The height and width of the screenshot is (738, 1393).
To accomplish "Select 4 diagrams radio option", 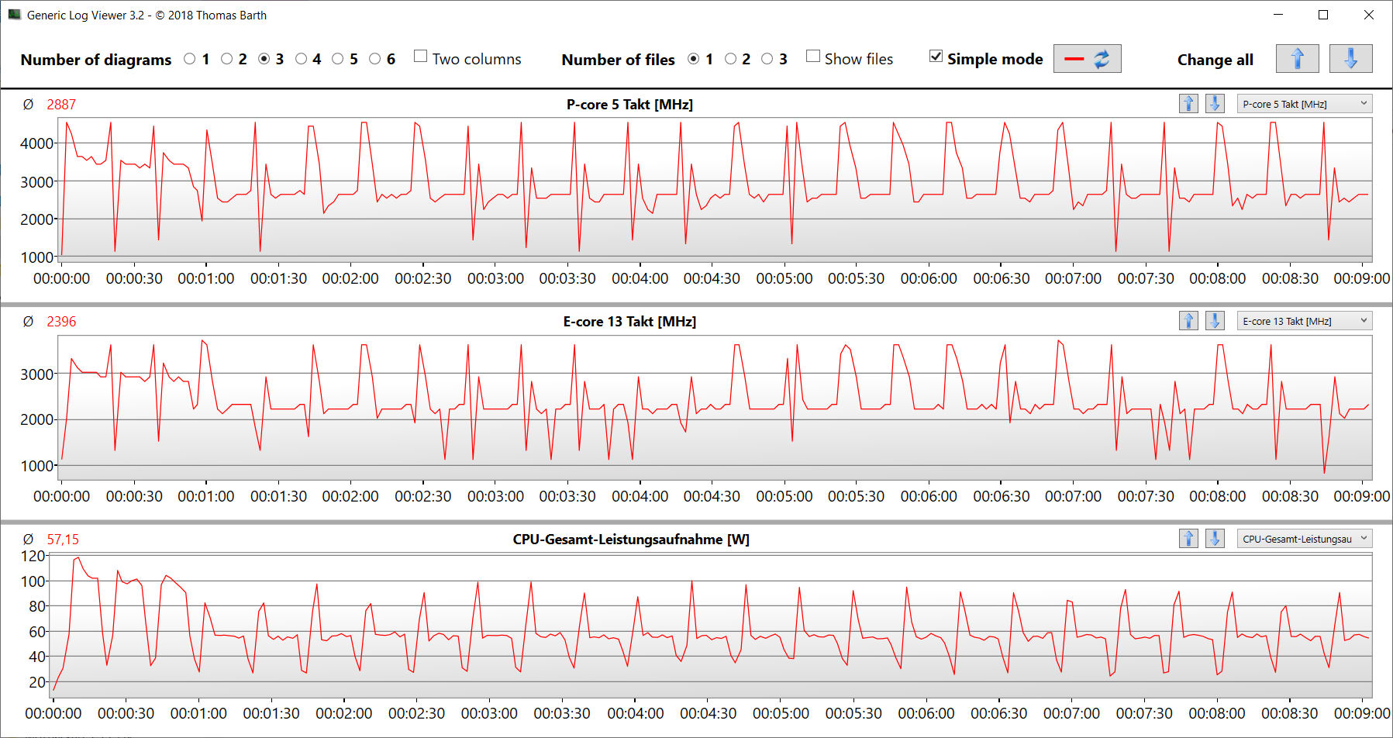I will point(302,59).
